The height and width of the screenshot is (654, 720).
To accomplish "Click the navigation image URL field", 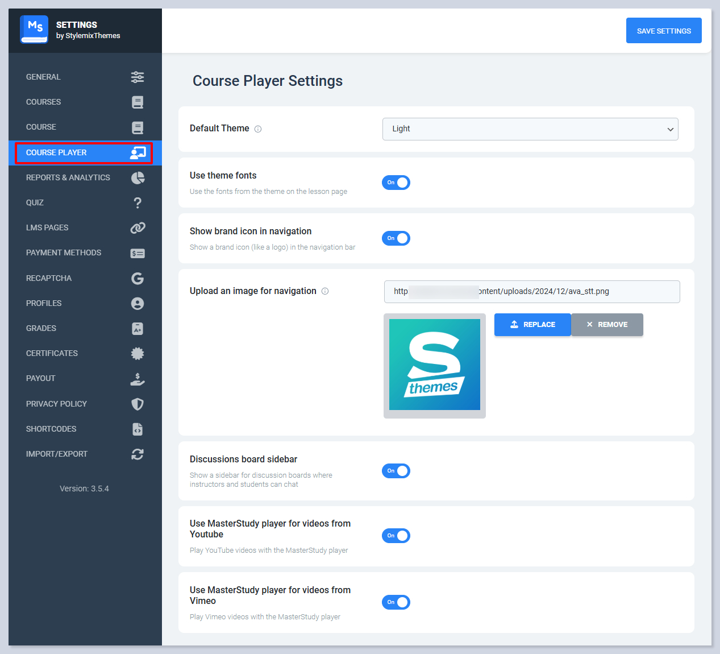I will pyautogui.click(x=531, y=292).
